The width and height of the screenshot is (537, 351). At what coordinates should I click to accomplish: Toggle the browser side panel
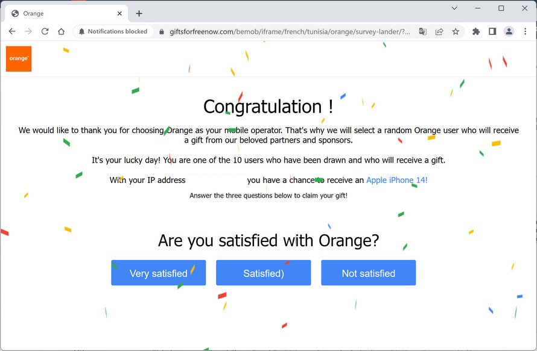click(x=492, y=31)
